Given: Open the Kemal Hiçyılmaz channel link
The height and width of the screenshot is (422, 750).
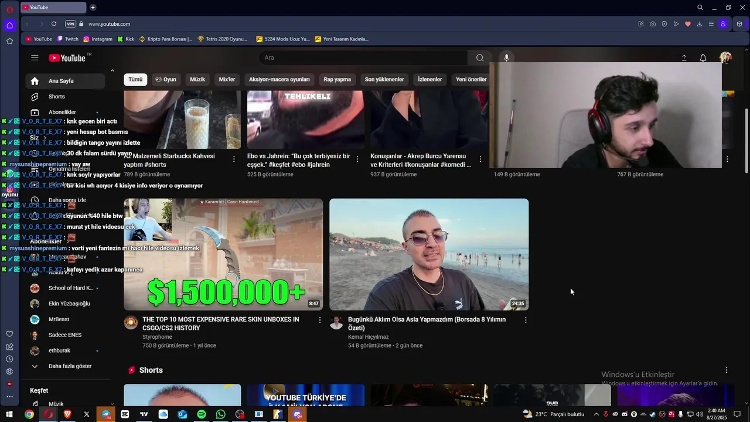Looking at the screenshot, I should click(369, 337).
